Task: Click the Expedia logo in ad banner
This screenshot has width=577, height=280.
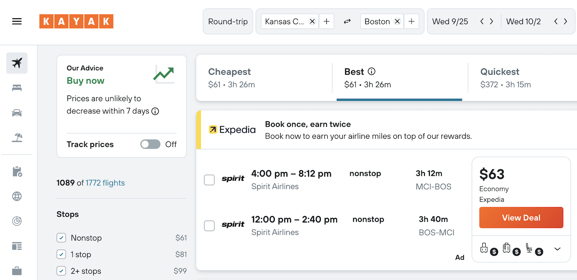Action: point(232,130)
